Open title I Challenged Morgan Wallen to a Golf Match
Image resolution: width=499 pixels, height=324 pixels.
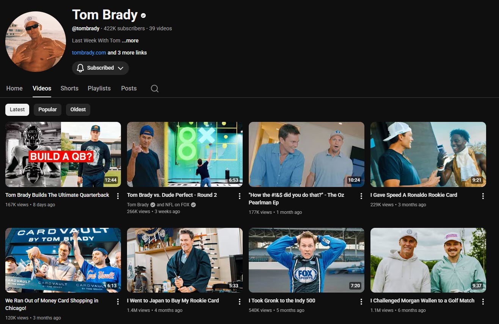pos(422,301)
